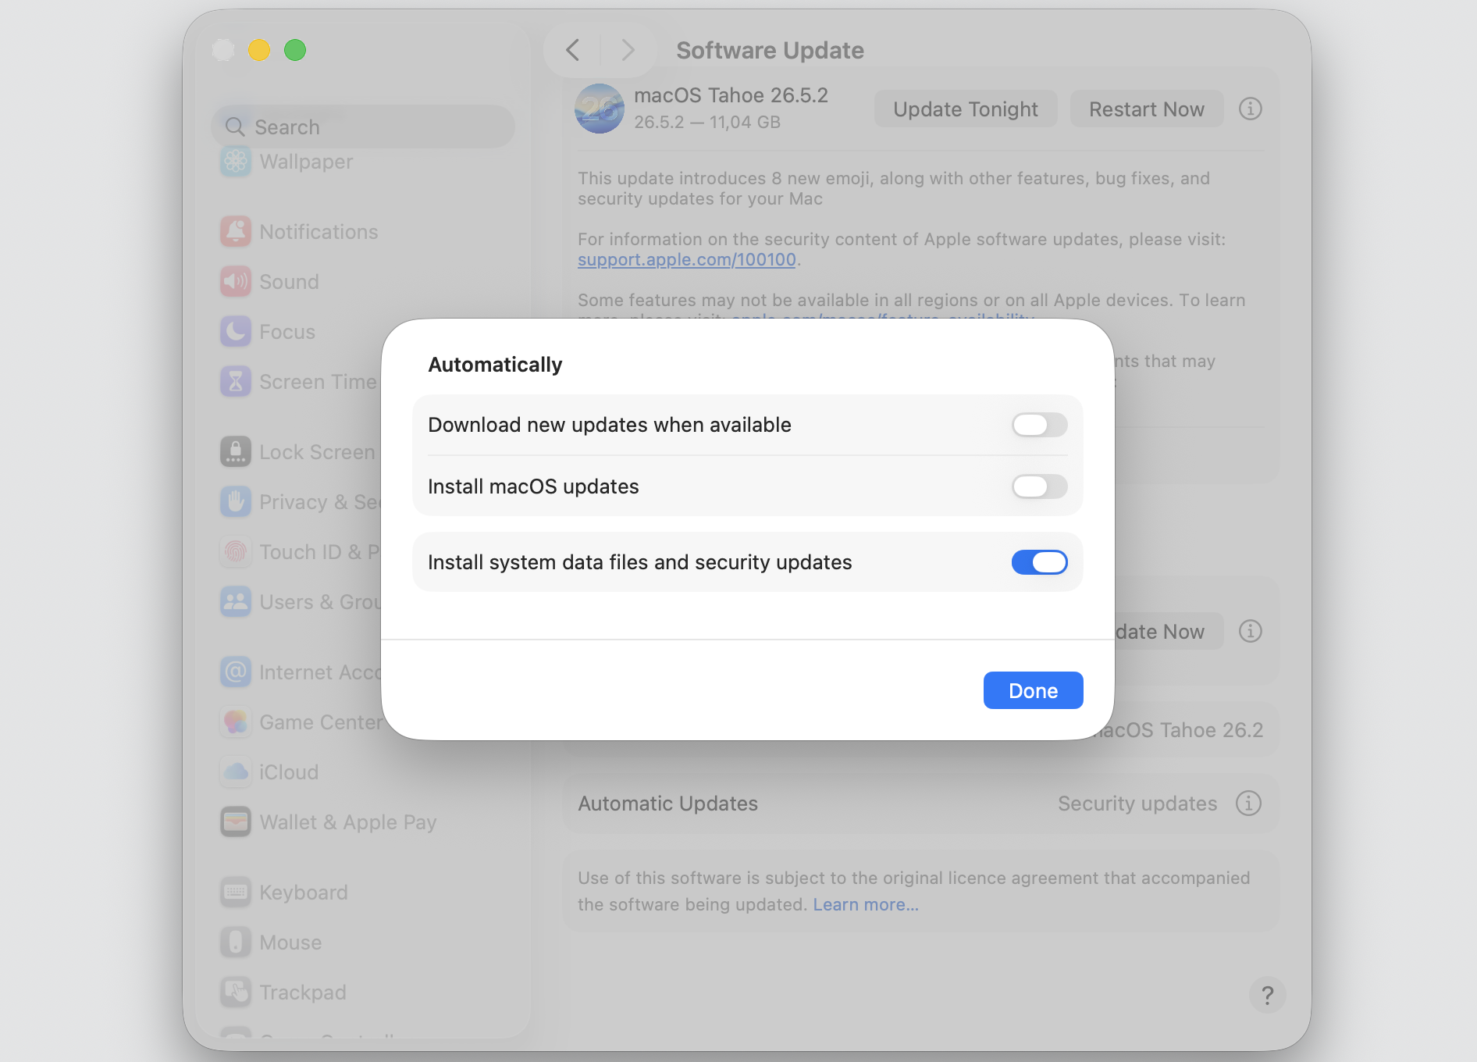Open Screen Time hourglass icon

[x=236, y=382]
